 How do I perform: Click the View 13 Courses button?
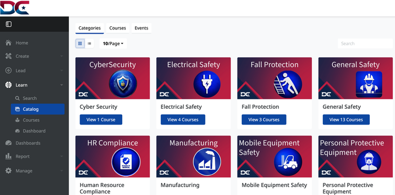coord(346,120)
